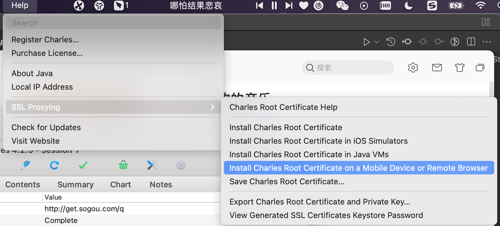Click the swirl music app icon in menu bar

(318, 6)
